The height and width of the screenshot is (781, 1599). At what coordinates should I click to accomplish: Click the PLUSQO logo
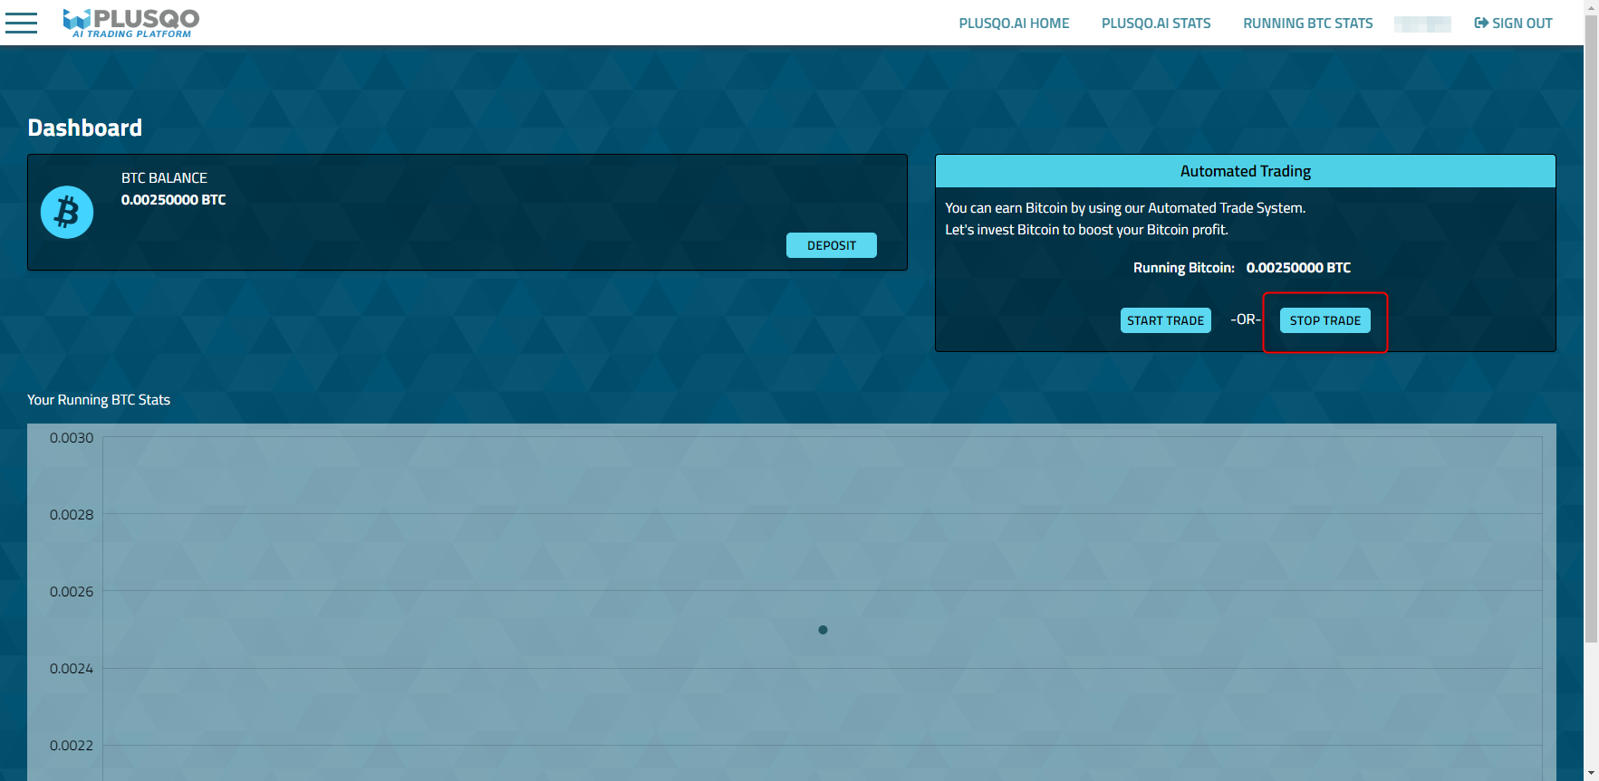coord(131,23)
